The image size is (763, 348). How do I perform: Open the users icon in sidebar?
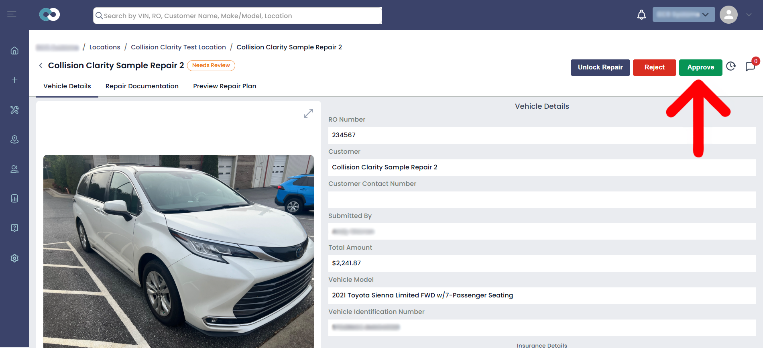click(x=14, y=169)
